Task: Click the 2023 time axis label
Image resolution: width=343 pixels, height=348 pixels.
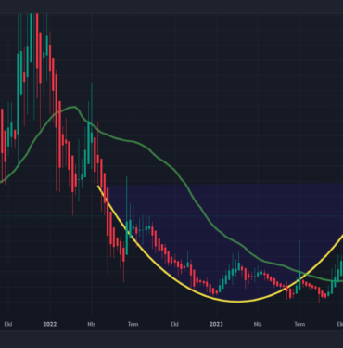Action: 216,324
